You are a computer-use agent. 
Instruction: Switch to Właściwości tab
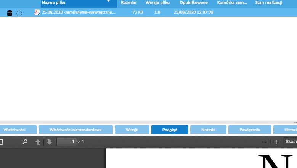18,130
